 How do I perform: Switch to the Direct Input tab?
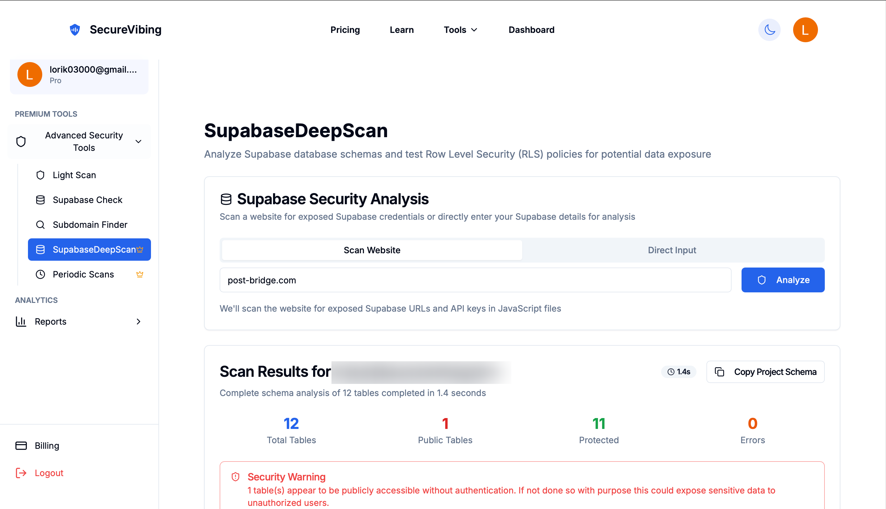point(672,250)
